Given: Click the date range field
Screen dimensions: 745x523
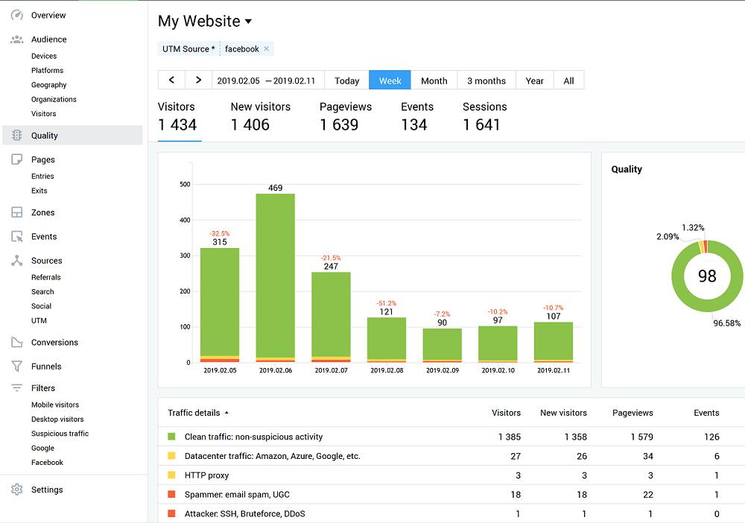Looking at the screenshot, I should click(264, 80).
